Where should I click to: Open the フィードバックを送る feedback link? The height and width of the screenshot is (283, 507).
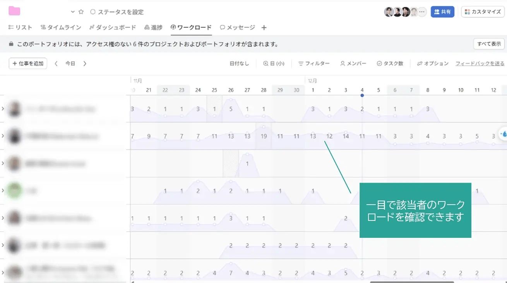click(480, 63)
